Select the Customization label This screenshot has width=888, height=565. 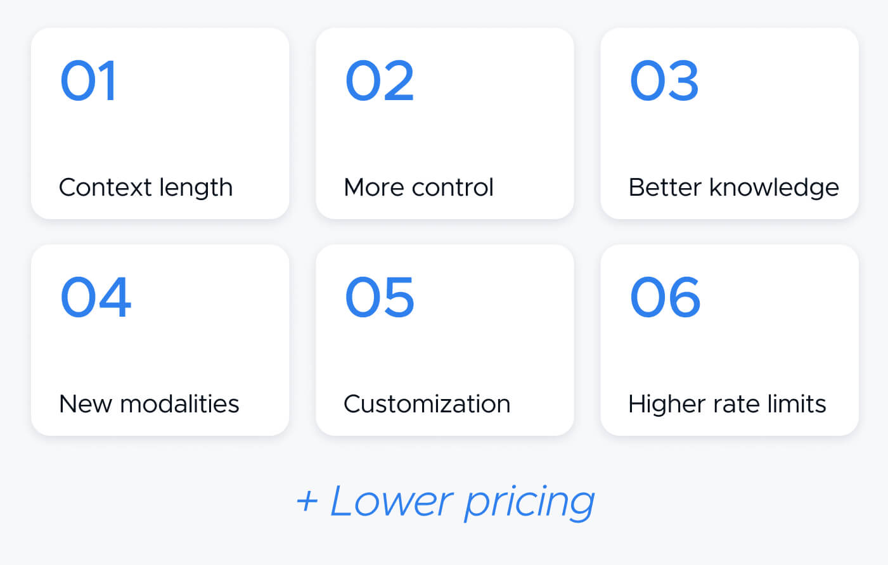427,404
